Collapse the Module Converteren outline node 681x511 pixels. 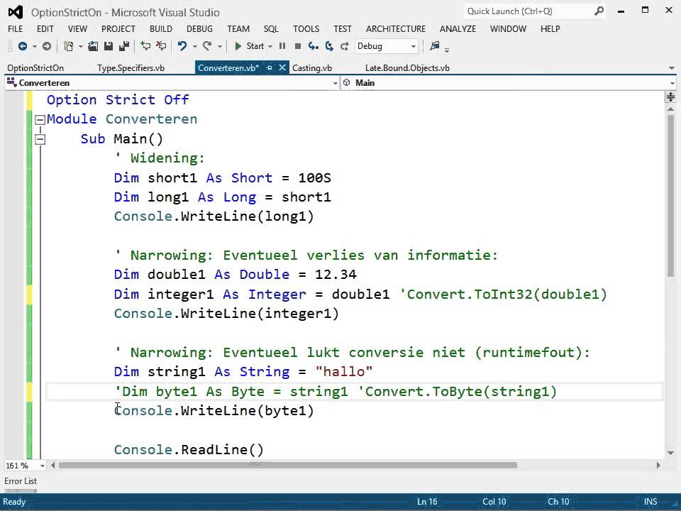(40, 119)
